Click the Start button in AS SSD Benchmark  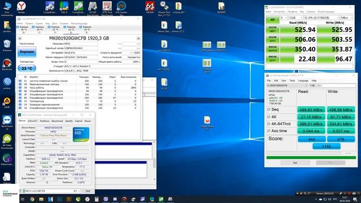pos(295,163)
